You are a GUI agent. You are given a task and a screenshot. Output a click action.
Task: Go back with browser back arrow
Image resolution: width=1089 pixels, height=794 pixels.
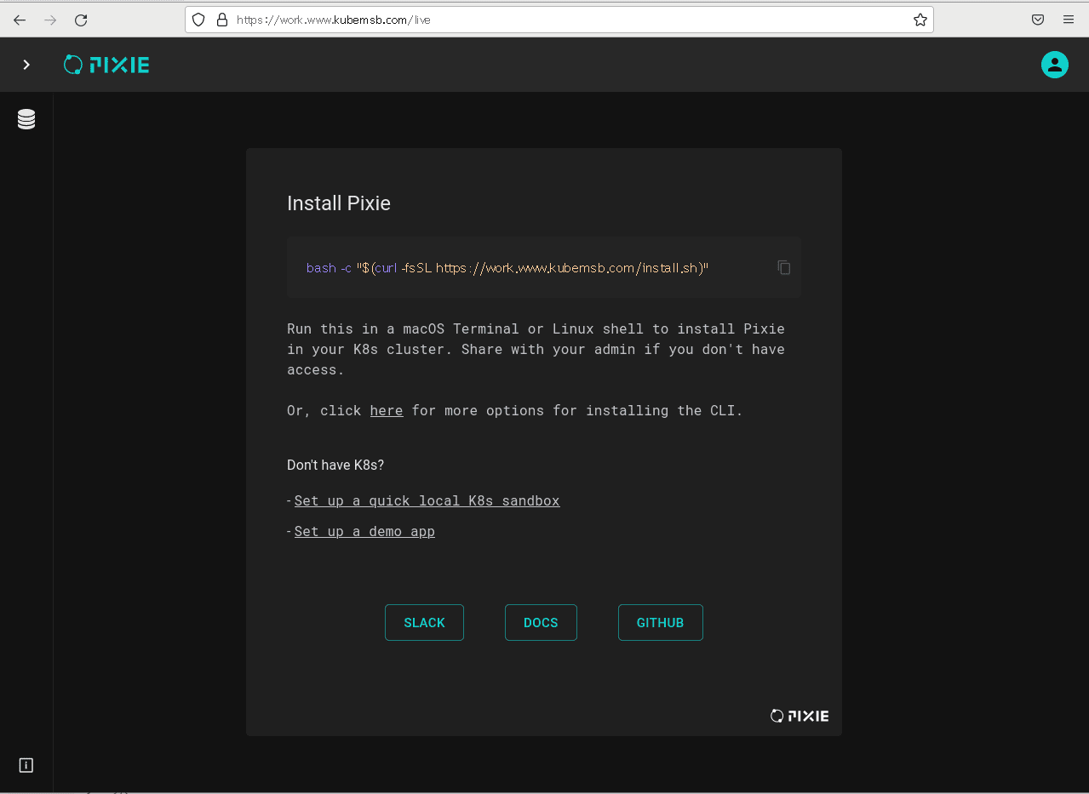pos(20,20)
